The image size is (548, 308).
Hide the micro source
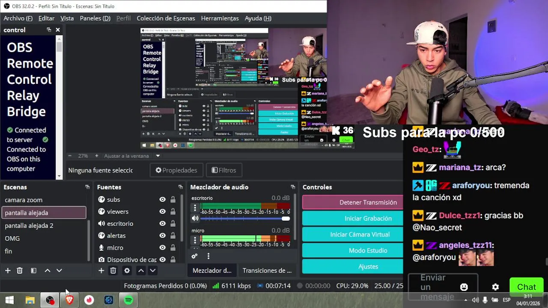(162, 247)
